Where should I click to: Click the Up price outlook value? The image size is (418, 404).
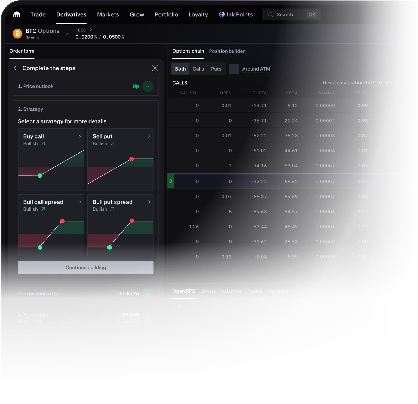tap(136, 86)
